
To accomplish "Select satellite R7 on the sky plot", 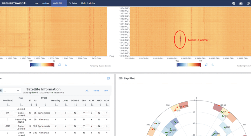I will click(176, 122).
